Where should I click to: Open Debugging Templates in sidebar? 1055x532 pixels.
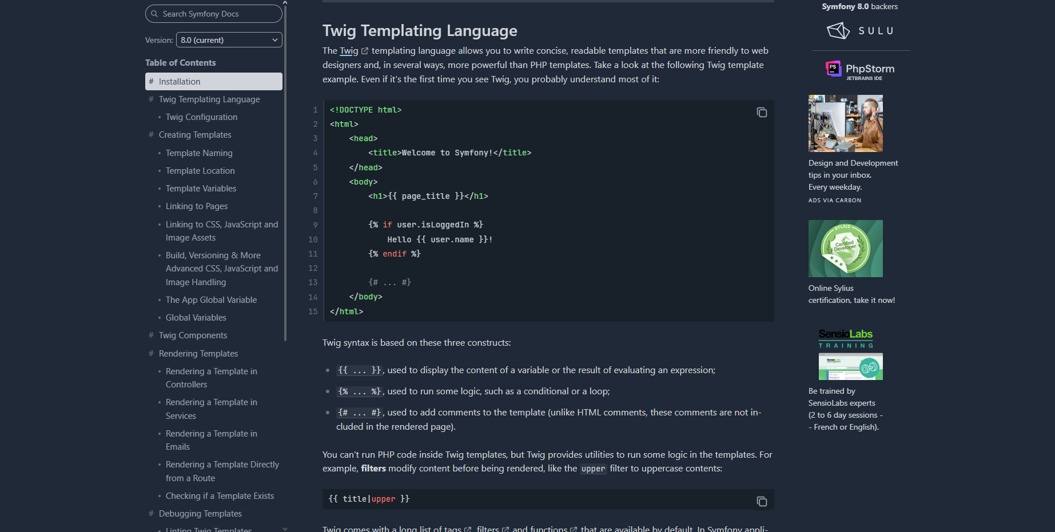200,514
